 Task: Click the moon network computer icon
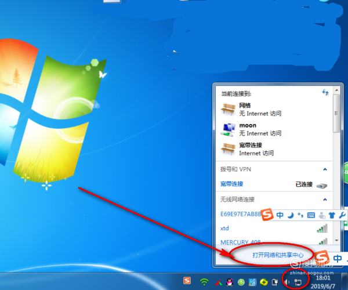point(228,130)
